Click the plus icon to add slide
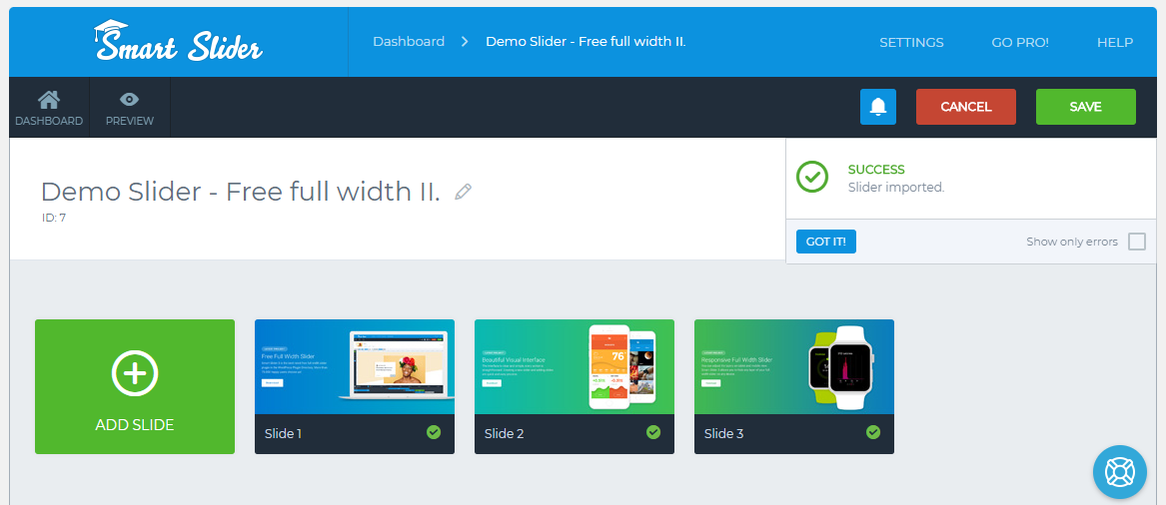This screenshot has height=505, width=1166. point(135,373)
